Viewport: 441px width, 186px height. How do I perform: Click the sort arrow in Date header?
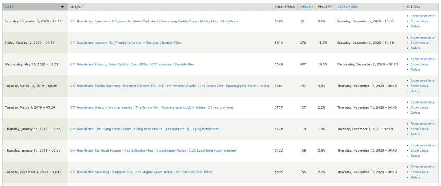pos(62,7)
